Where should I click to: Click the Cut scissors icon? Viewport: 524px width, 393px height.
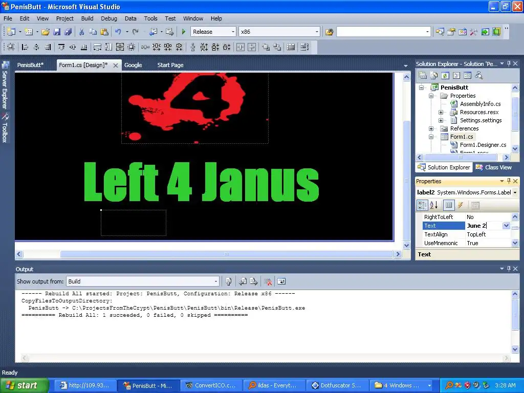click(81, 32)
